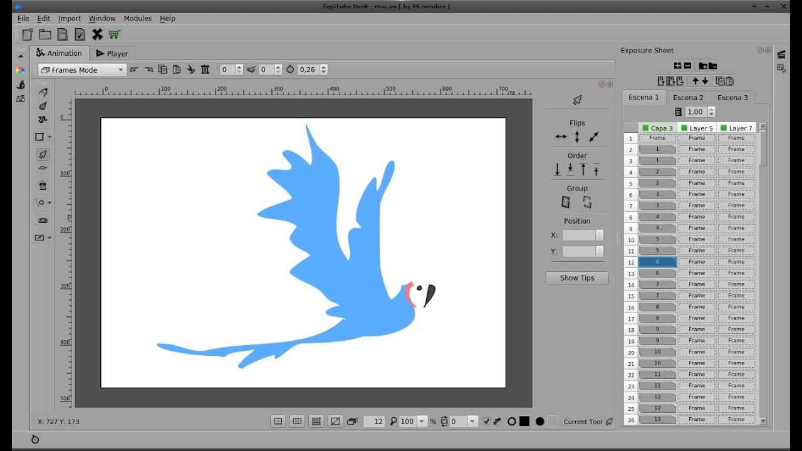Increase the scene fps 1,00 spinner
The height and width of the screenshot is (451, 802).
[x=711, y=109]
